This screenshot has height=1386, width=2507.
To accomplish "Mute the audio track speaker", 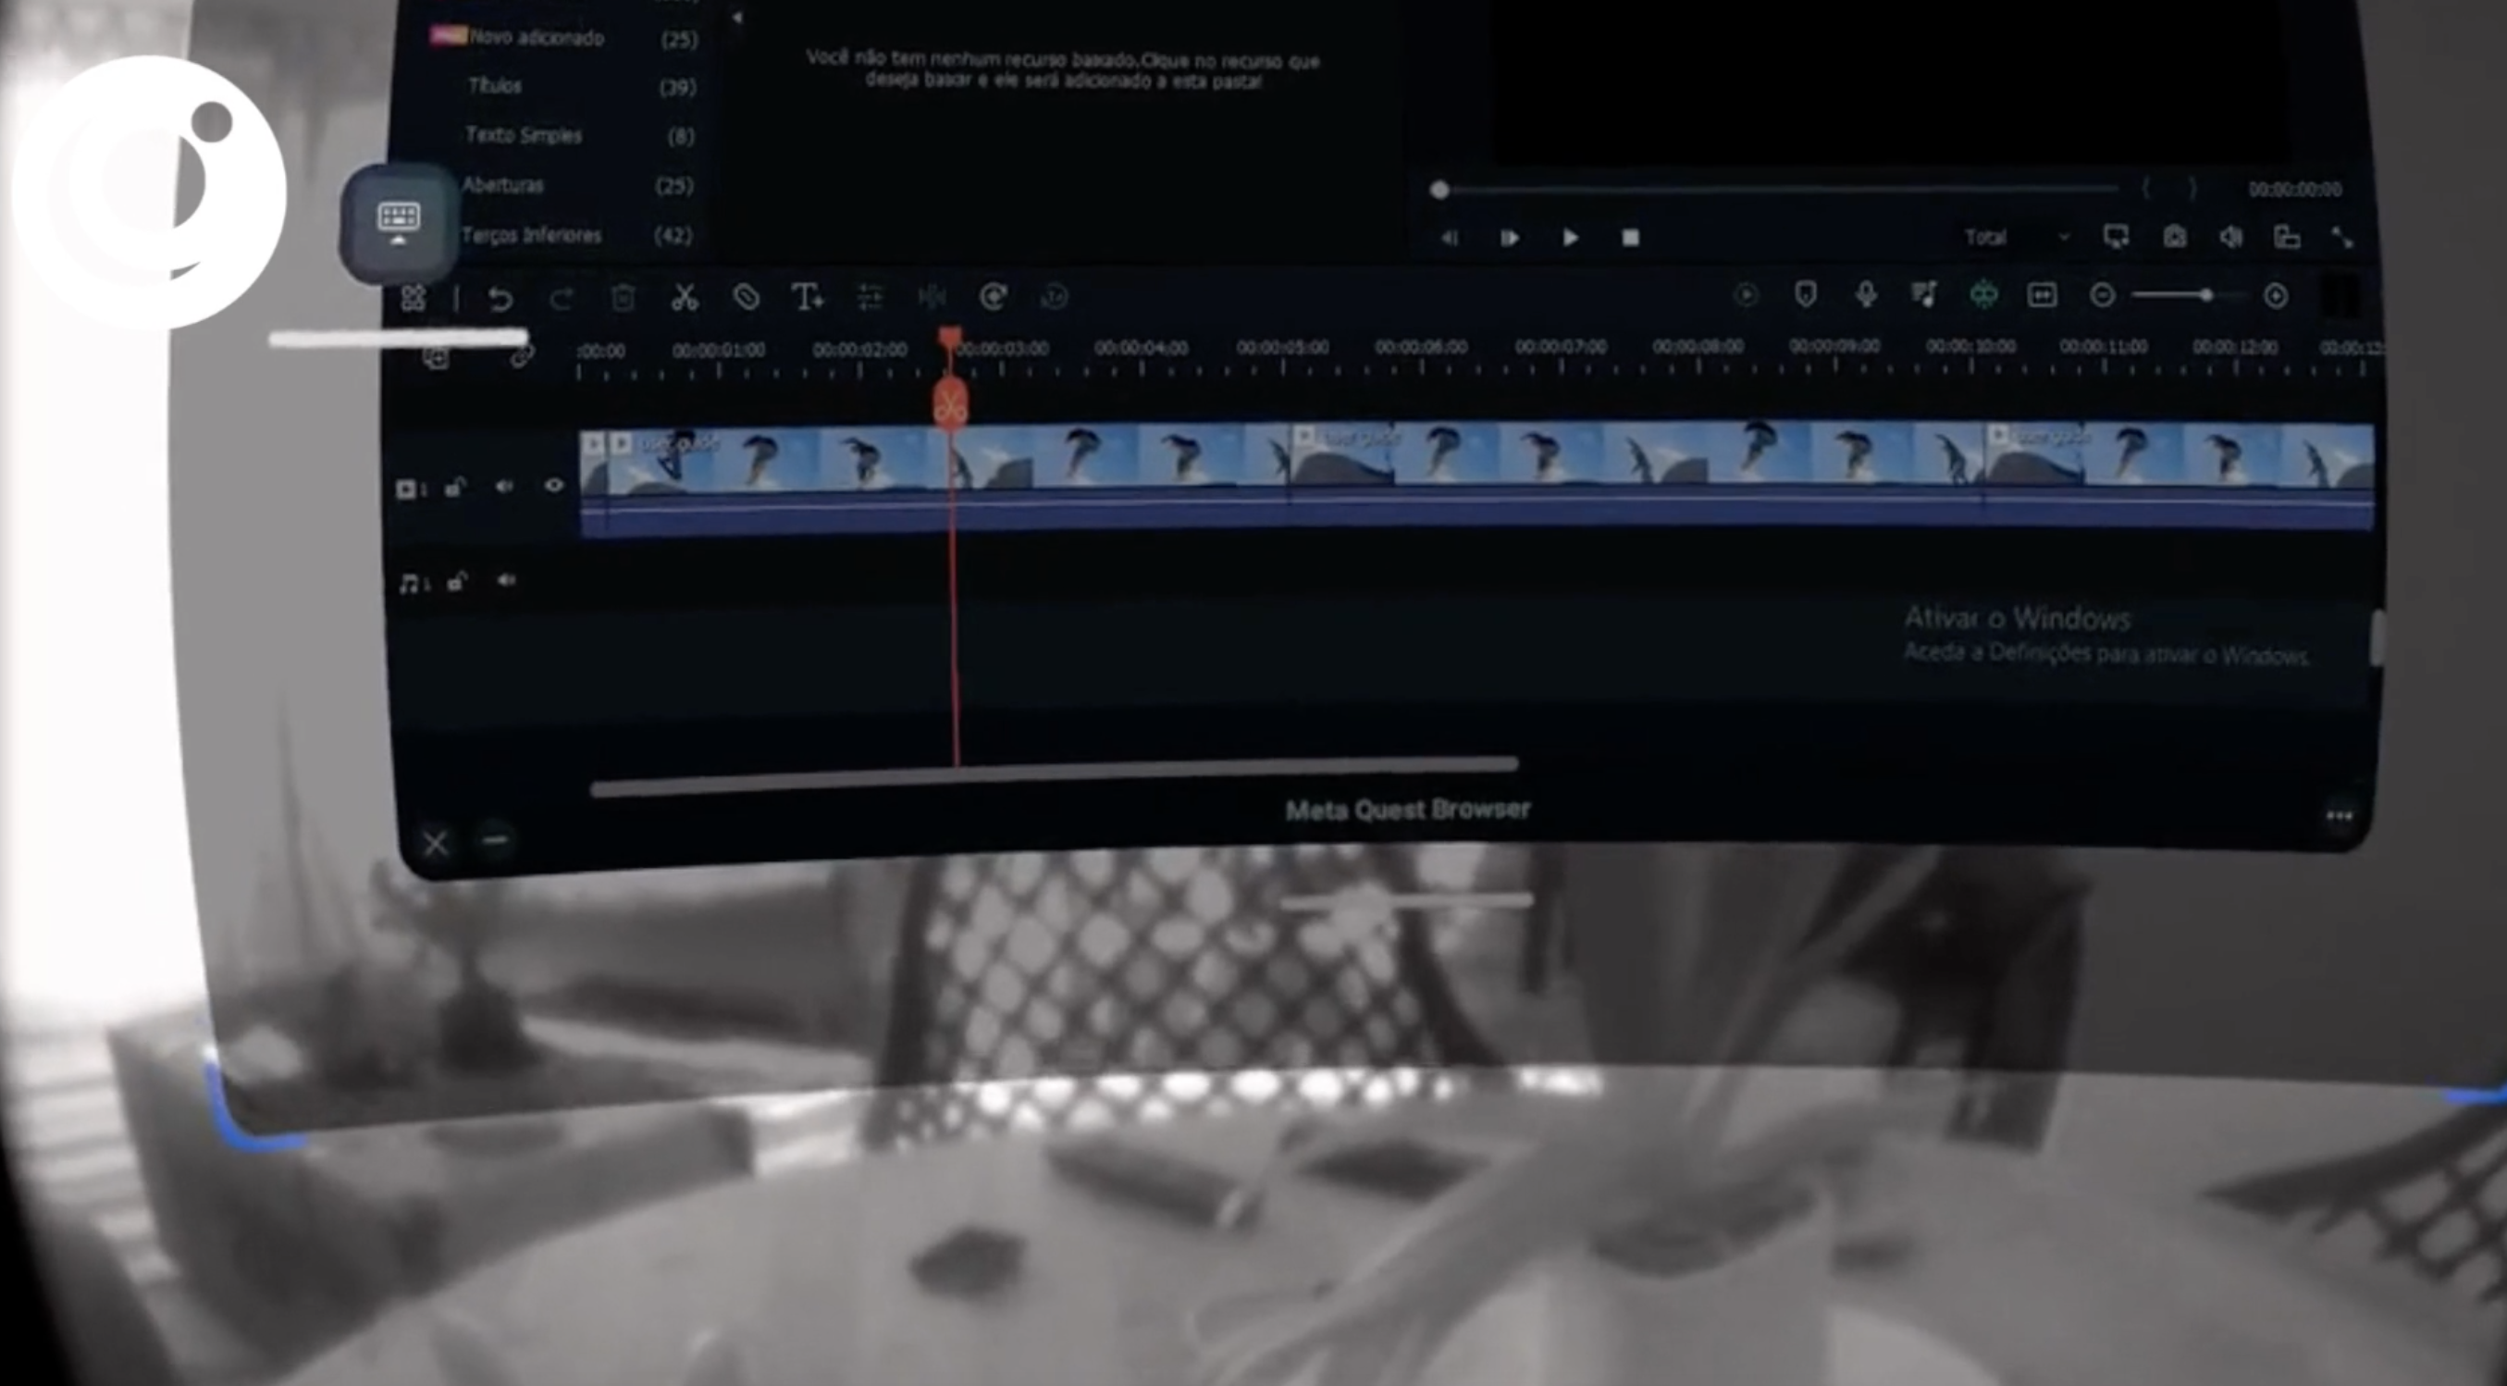I will tap(506, 581).
